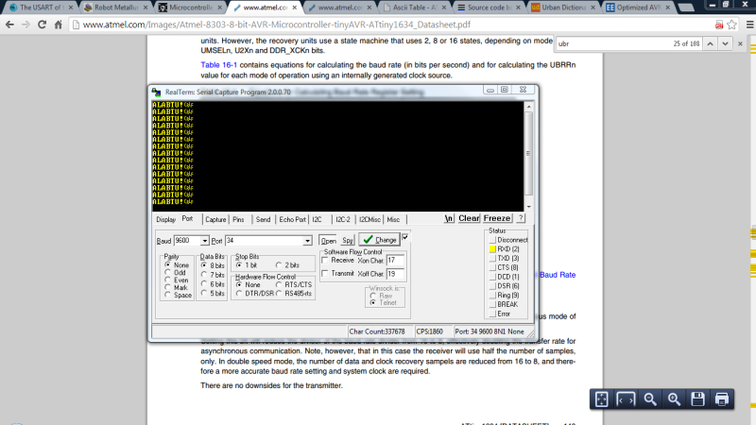756x425 pixels.
Task: Click the Freeze button
Action: click(x=497, y=218)
